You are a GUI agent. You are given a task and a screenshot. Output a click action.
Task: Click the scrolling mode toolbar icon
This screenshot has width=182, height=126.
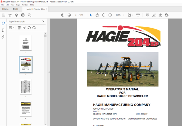pos(138,15)
